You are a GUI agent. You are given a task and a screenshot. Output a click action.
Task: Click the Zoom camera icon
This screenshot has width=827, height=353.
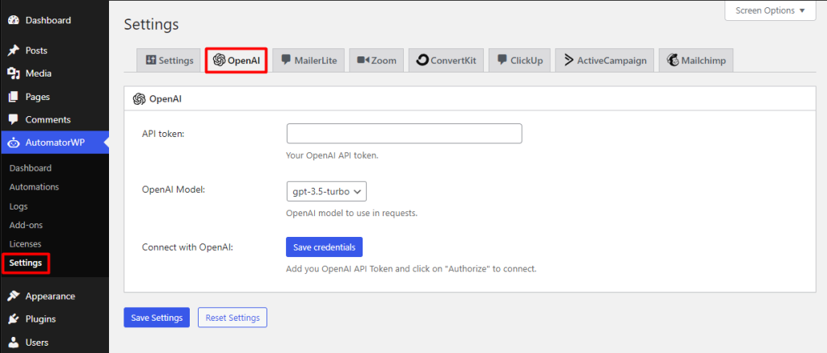[x=363, y=60]
